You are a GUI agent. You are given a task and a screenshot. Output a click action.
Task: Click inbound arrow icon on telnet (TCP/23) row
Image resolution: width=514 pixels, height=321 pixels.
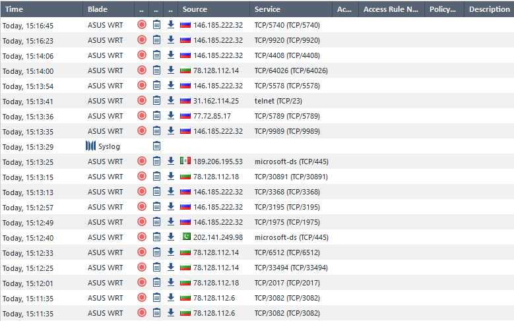pos(171,100)
